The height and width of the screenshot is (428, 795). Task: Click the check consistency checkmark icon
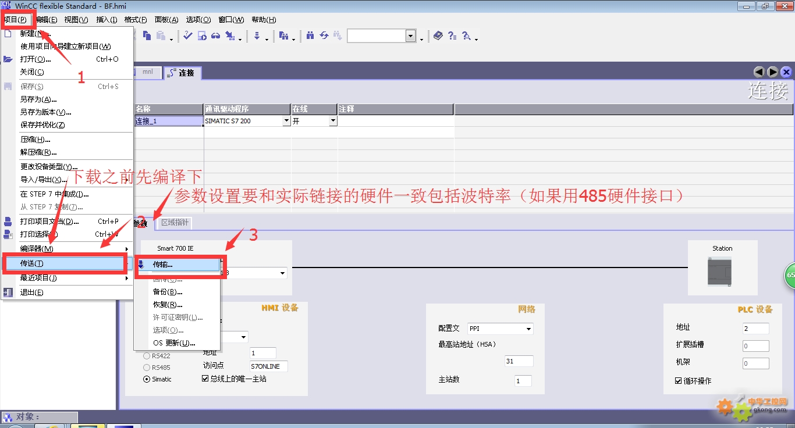(187, 36)
